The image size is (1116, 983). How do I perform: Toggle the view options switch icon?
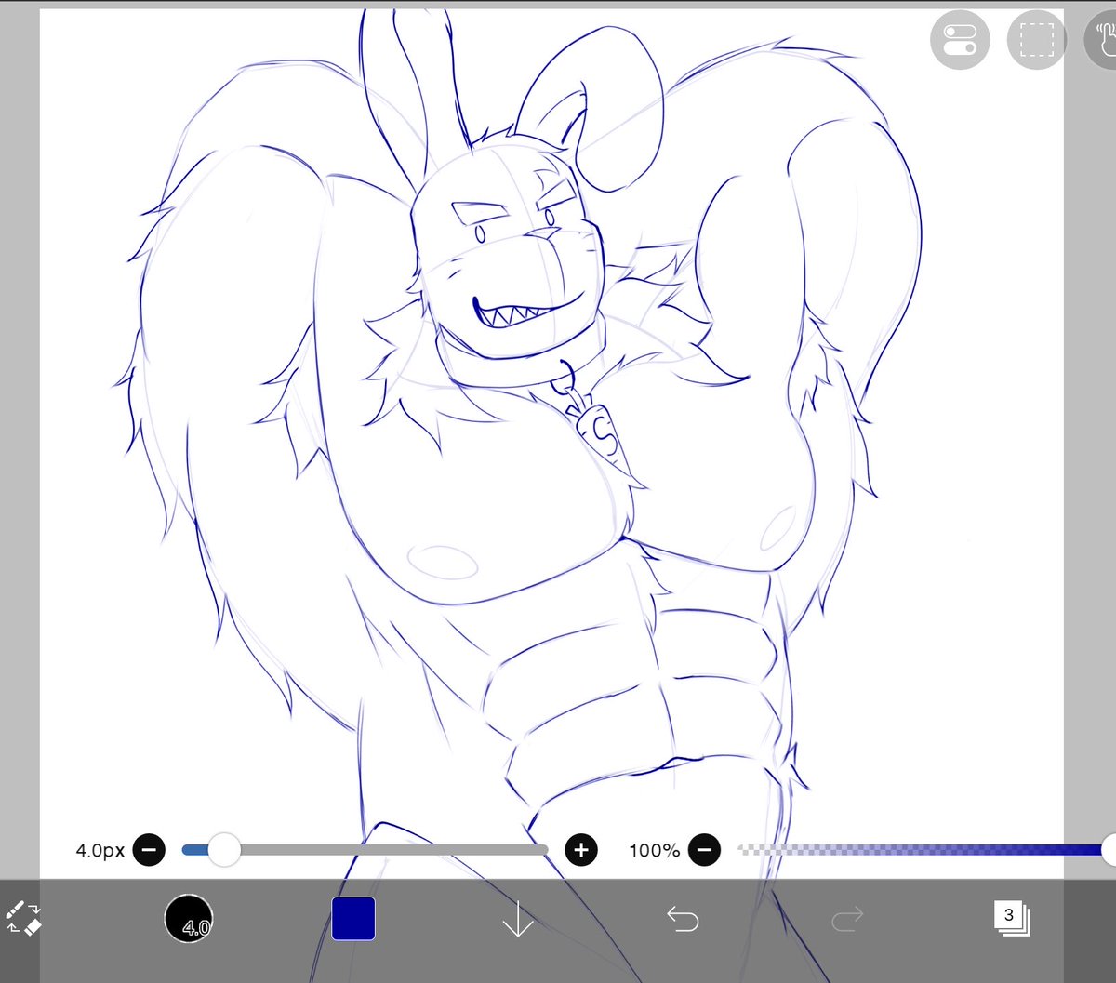click(960, 40)
